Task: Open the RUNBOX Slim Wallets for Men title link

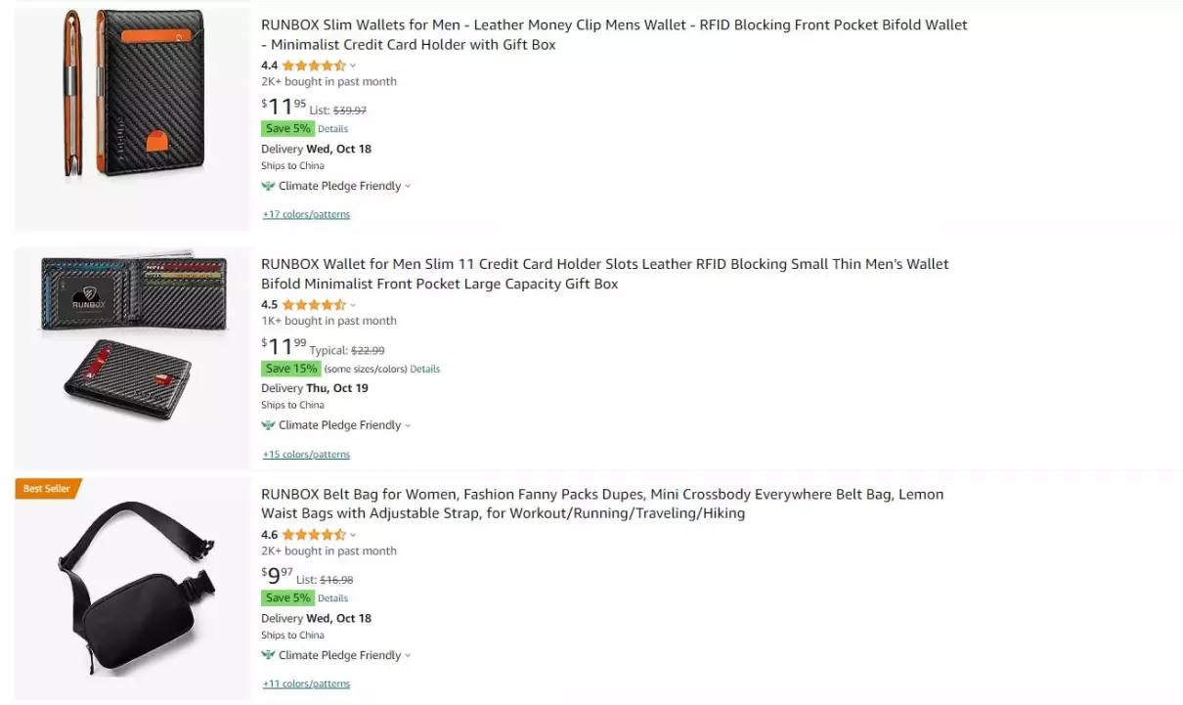Action: tap(614, 34)
